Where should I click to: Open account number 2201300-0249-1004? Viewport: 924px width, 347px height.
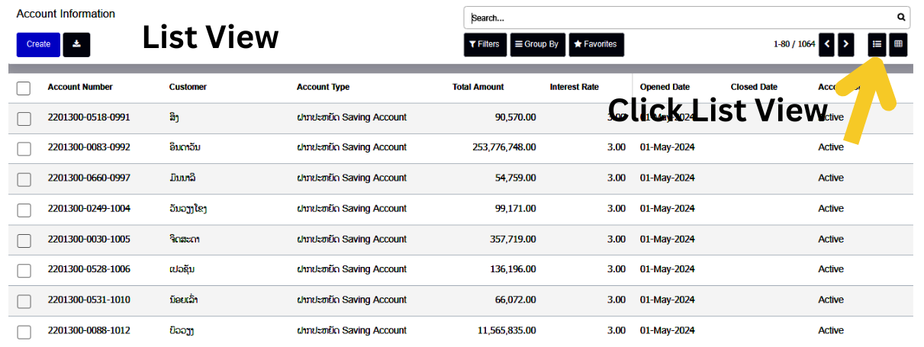point(89,208)
